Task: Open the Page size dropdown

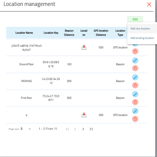Action: click(x=26, y=129)
